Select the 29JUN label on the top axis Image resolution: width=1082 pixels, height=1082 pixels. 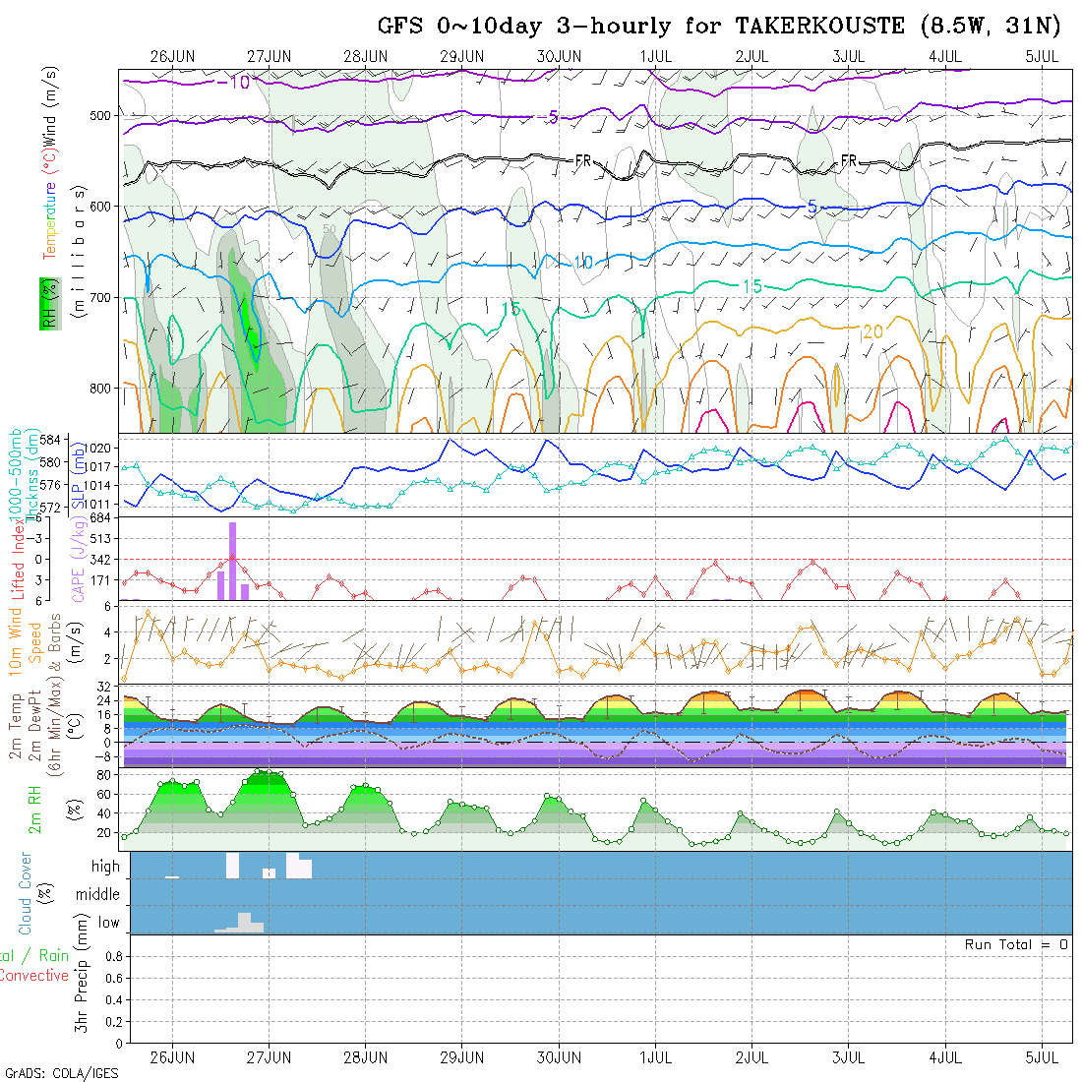point(461,56)
